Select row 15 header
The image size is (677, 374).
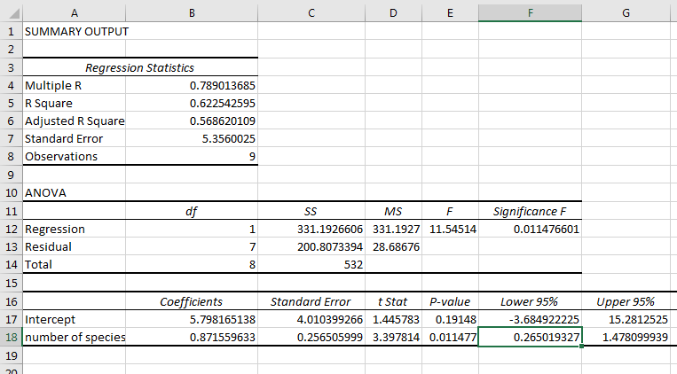pos(12,283)
